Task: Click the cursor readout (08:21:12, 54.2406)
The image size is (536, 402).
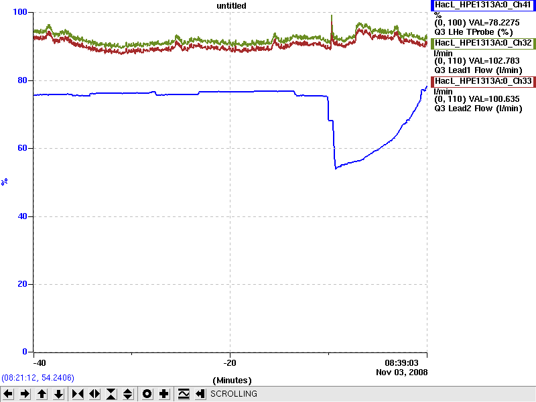Action: click(x=38, y=378)
